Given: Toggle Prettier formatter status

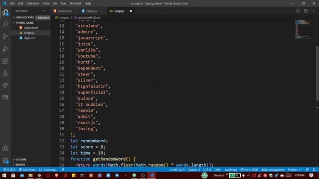Looking at the screenshot, I should (295, 170).
